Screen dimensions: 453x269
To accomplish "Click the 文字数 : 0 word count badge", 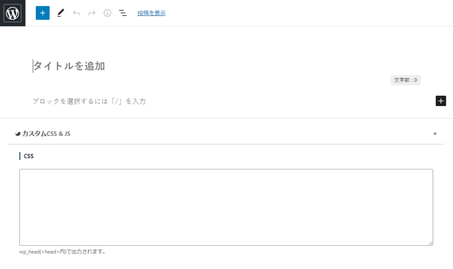I will tap(405, 80).
